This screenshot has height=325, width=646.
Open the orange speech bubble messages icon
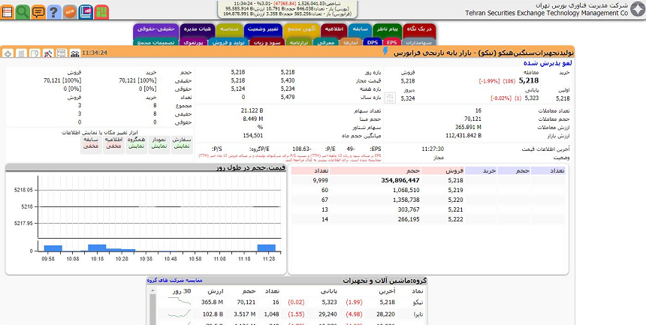point(38,12)
